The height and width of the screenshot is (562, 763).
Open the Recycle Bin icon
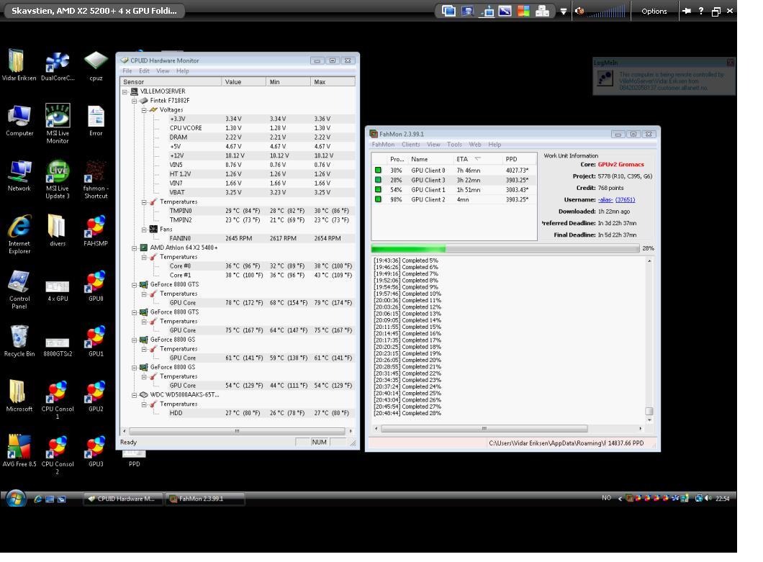coord(19,341)
